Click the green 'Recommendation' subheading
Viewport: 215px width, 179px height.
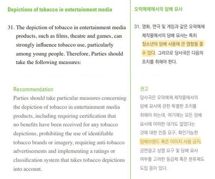click(x=33, y=89)
